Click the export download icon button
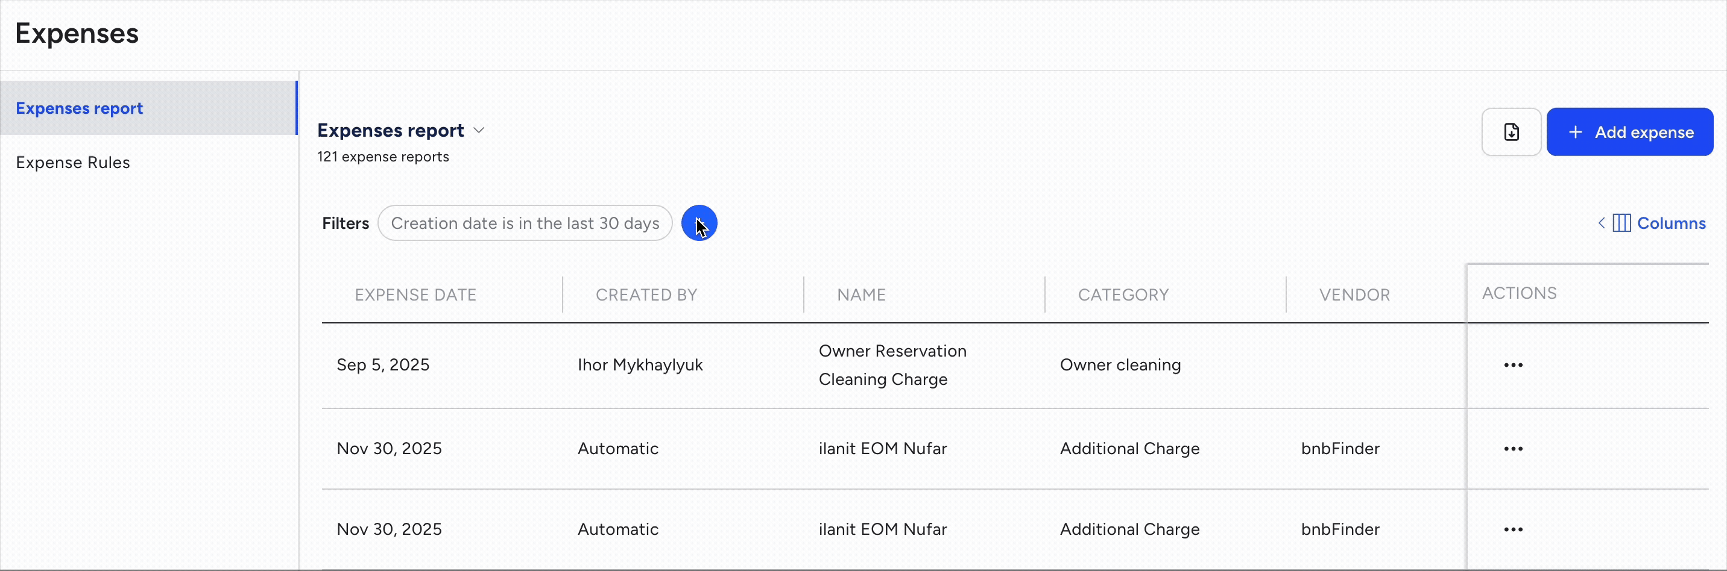This screenshot has height=571, width=1727. pos(1511,132)
